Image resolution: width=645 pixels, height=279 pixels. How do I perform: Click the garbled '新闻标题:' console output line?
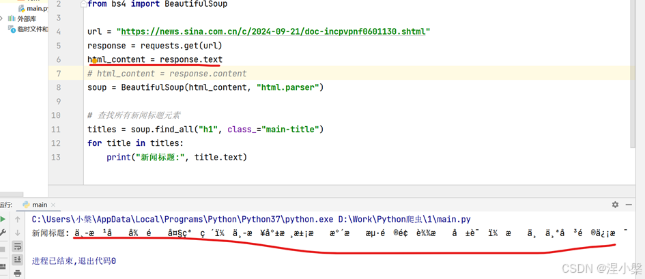point(330,233)
